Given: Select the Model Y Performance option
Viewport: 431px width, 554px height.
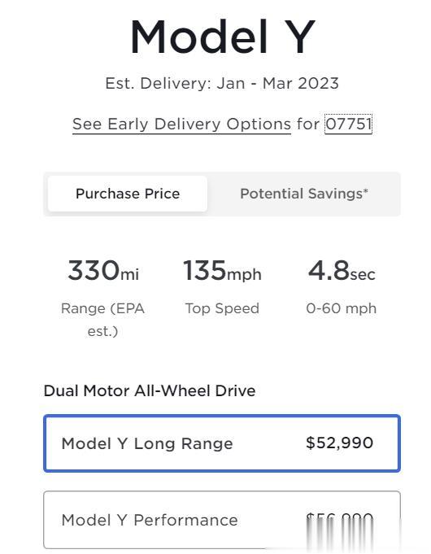Looking at the screenshot, I should (222, 520).
